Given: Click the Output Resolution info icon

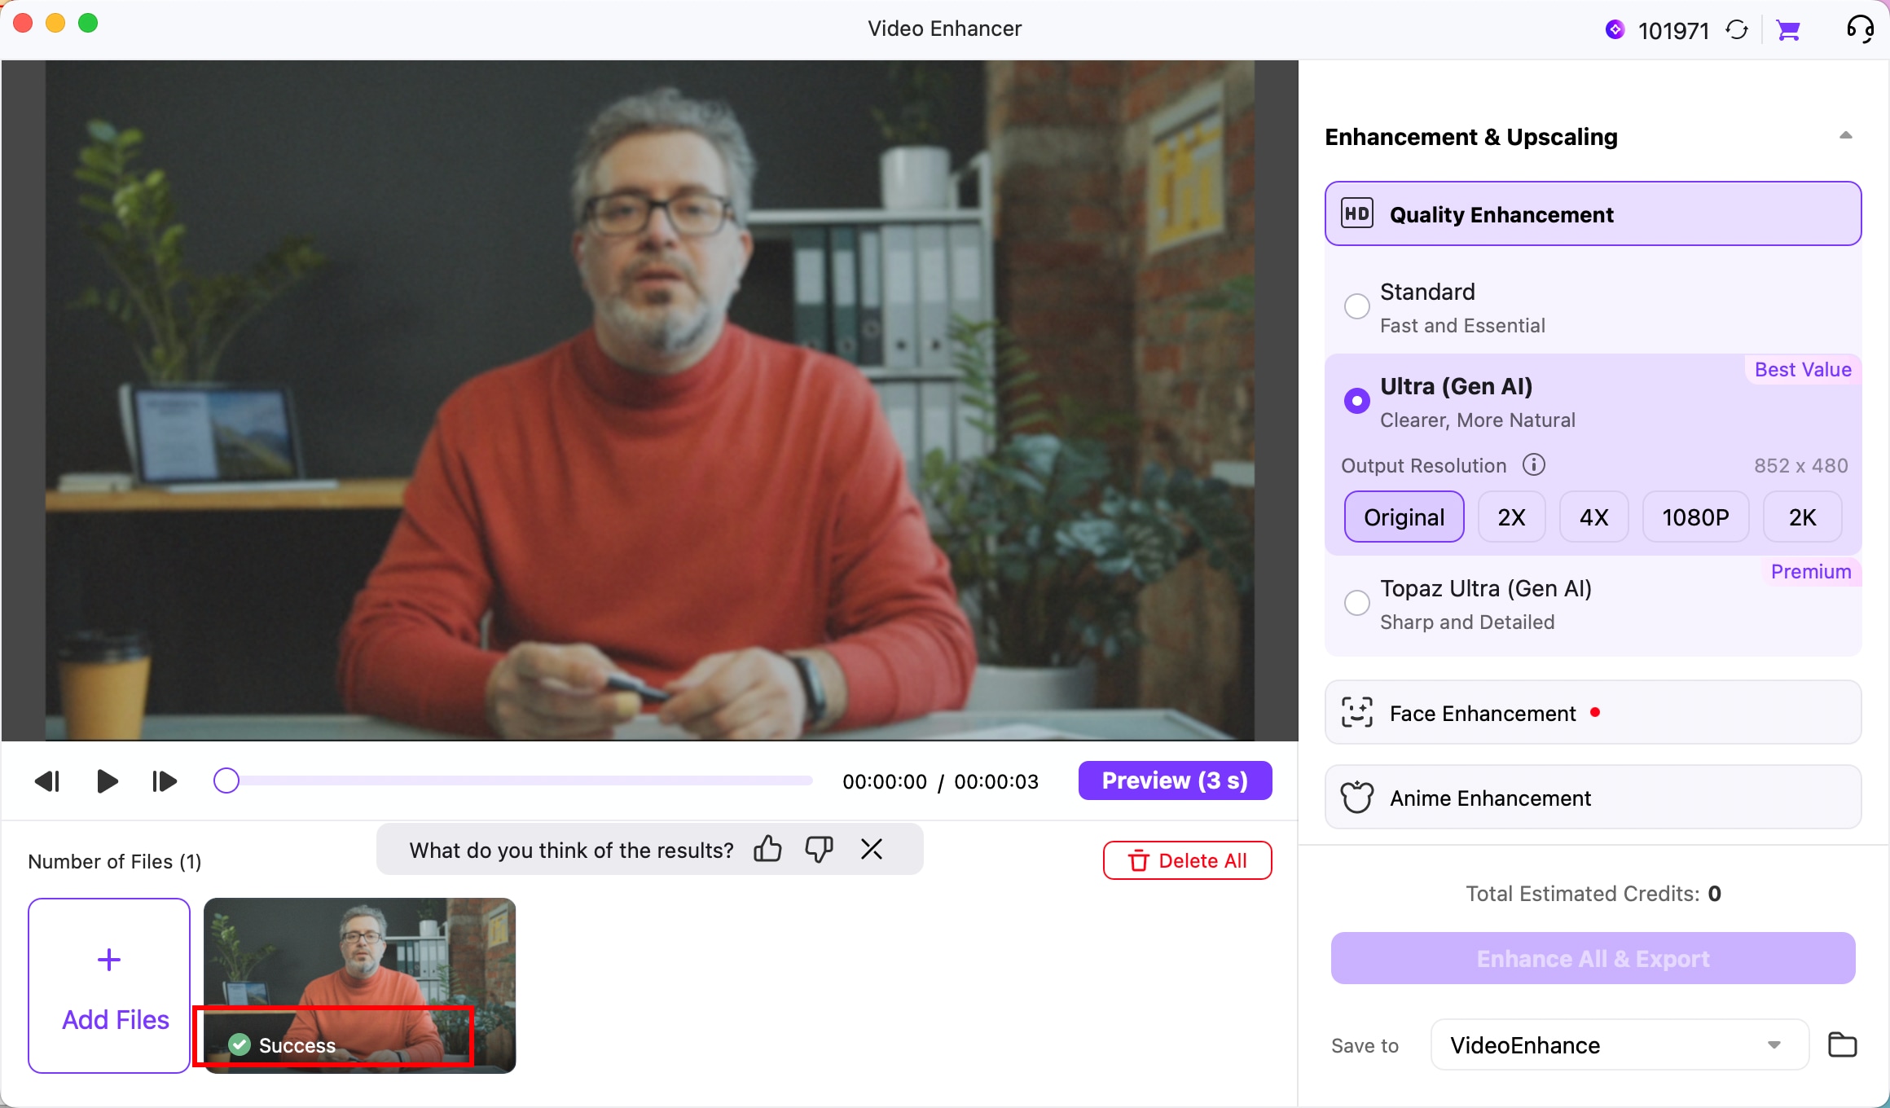Looking at the screenshot, I should pos(1534,464).
